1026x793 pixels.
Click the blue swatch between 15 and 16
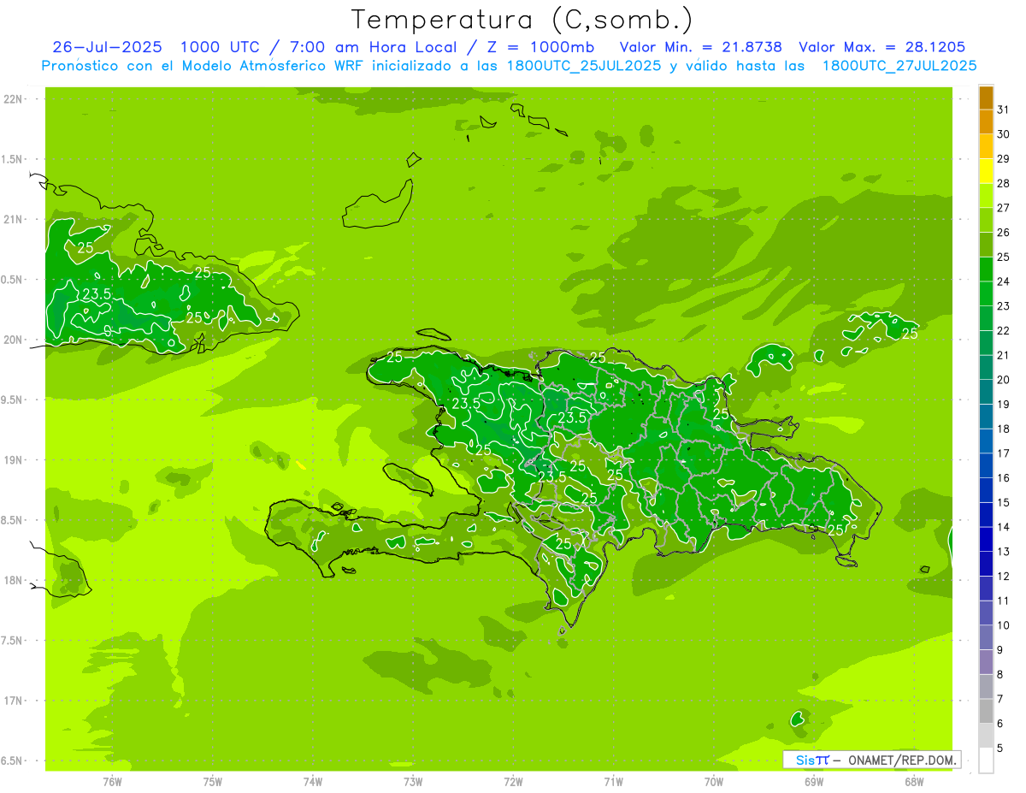987,490
